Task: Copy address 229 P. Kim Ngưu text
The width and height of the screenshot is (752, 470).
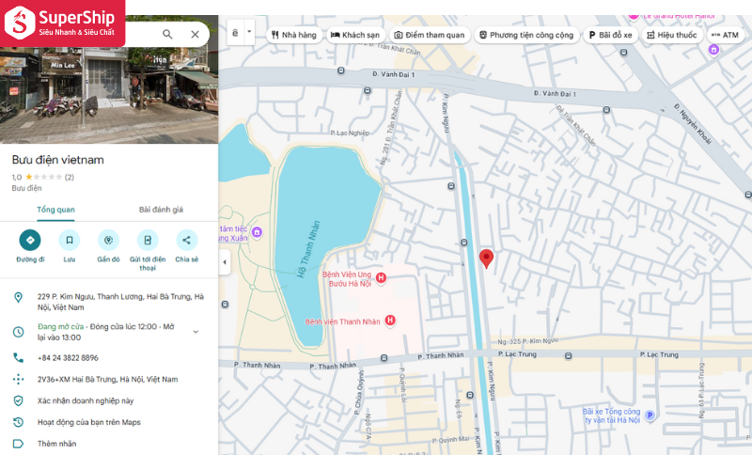Action: coord(120,302)
